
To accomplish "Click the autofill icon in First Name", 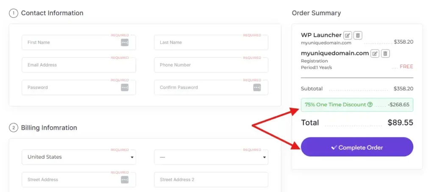I will [x=125, y=42].
